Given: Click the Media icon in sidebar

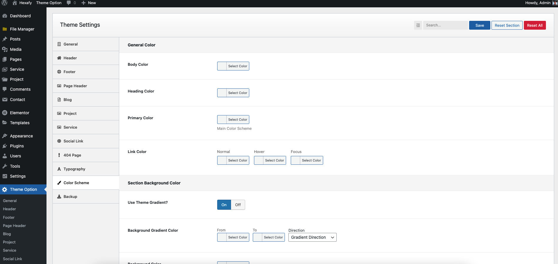Looking at the screenshot, I should 5,49.
